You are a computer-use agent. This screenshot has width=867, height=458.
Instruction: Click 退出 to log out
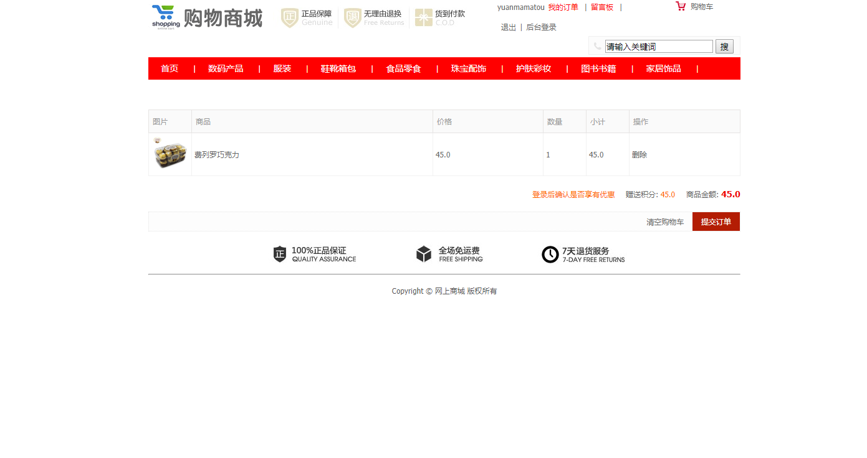coord(507,27)
